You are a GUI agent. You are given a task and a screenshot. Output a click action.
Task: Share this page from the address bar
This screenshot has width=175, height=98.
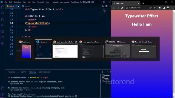[150, 8]
